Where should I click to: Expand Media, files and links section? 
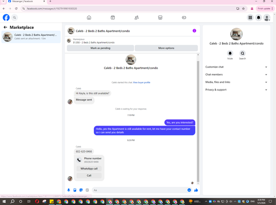tap(236, 82)
